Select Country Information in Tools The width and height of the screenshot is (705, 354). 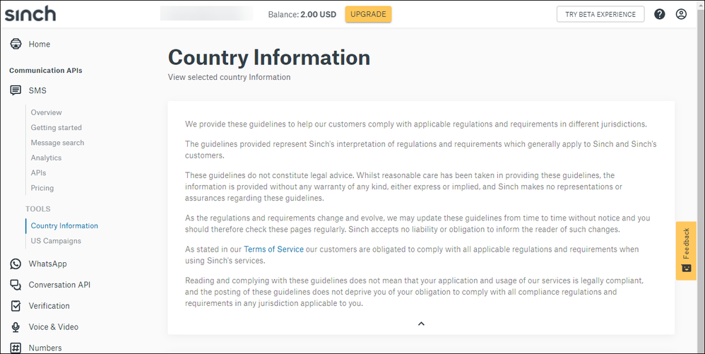tap(64, 226)
